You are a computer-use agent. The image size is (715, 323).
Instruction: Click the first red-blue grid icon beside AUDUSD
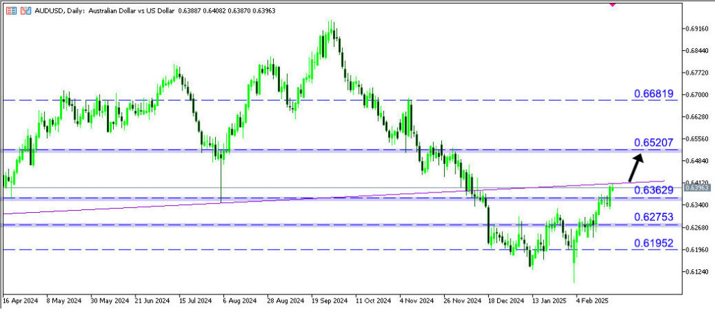[10, 13]
